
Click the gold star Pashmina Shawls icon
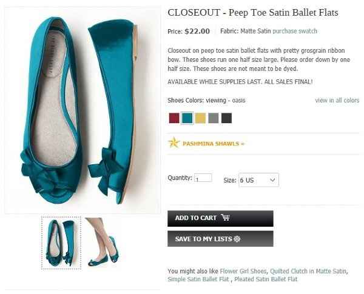[174, 143]
